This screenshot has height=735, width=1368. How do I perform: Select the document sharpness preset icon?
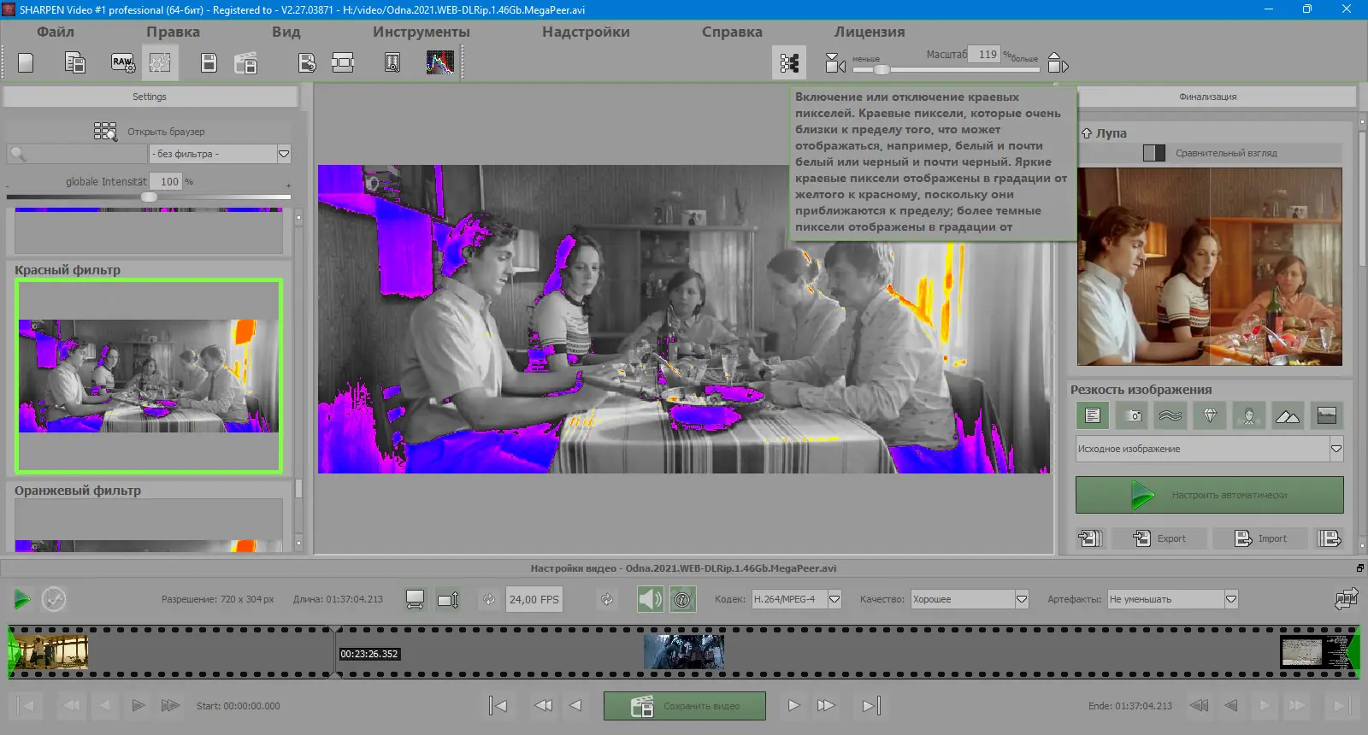(x=1093, y=415)
